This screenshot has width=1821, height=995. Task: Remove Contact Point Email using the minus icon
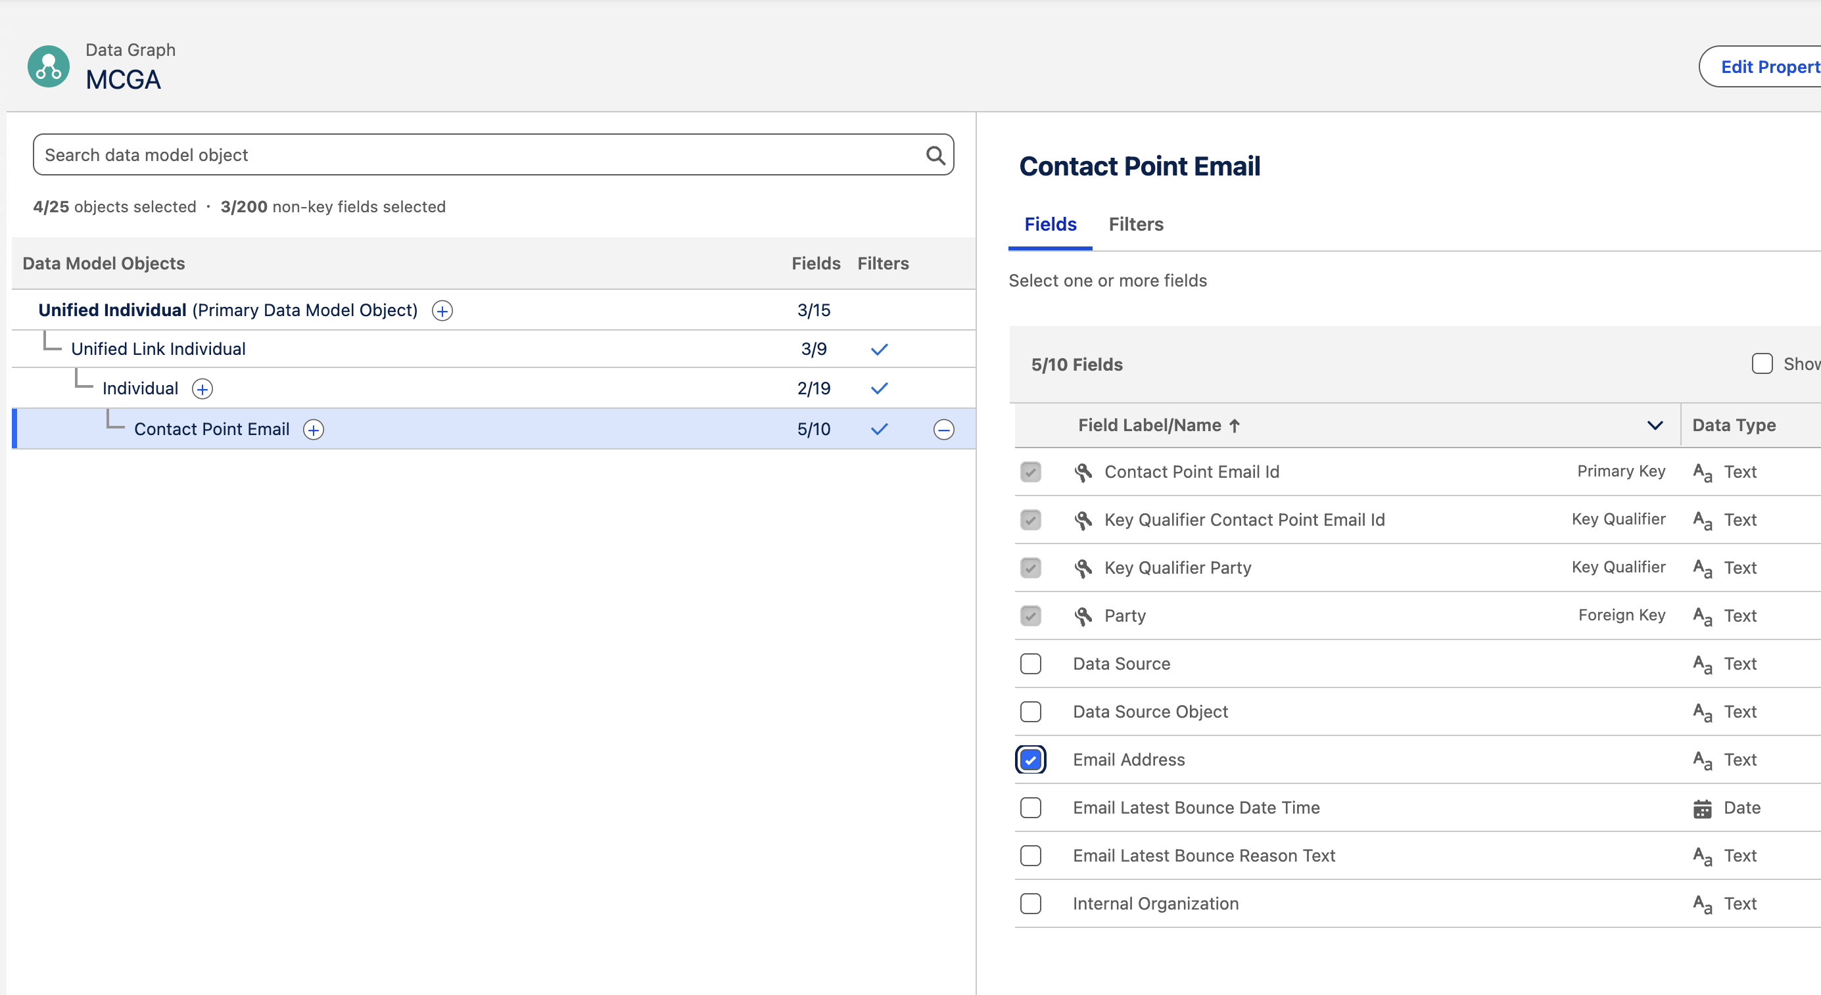pos(945,429)
